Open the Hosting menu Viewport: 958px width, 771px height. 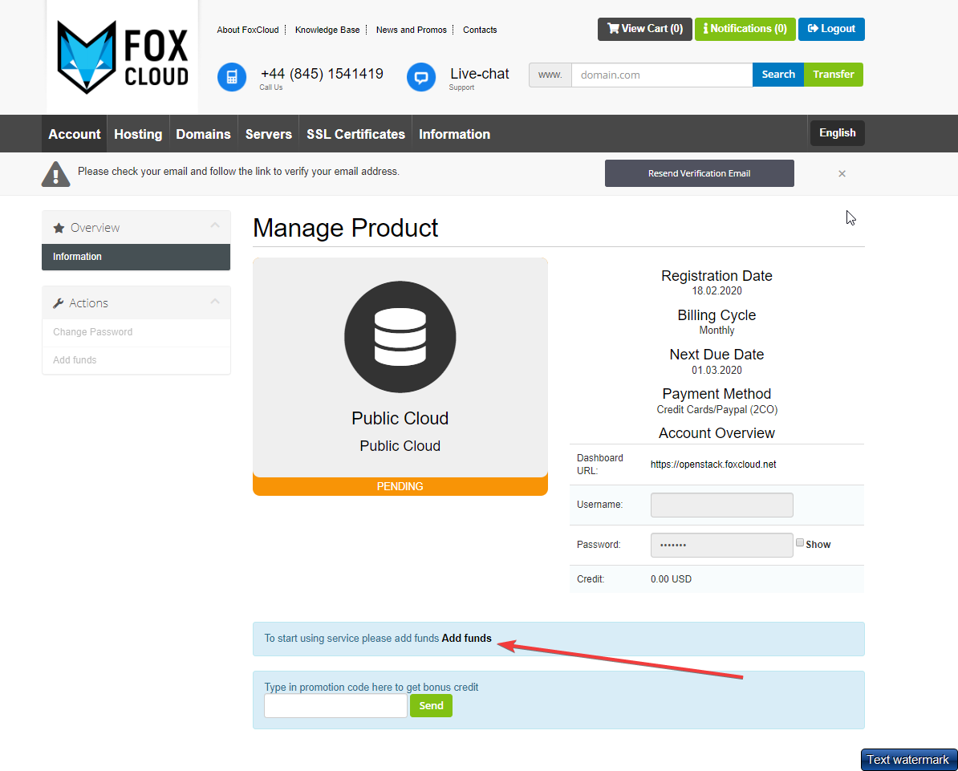click(138, 134)
